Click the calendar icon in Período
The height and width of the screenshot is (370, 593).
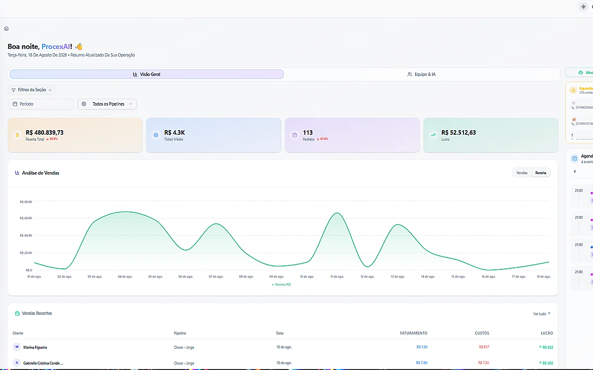(x=15, y=104)
